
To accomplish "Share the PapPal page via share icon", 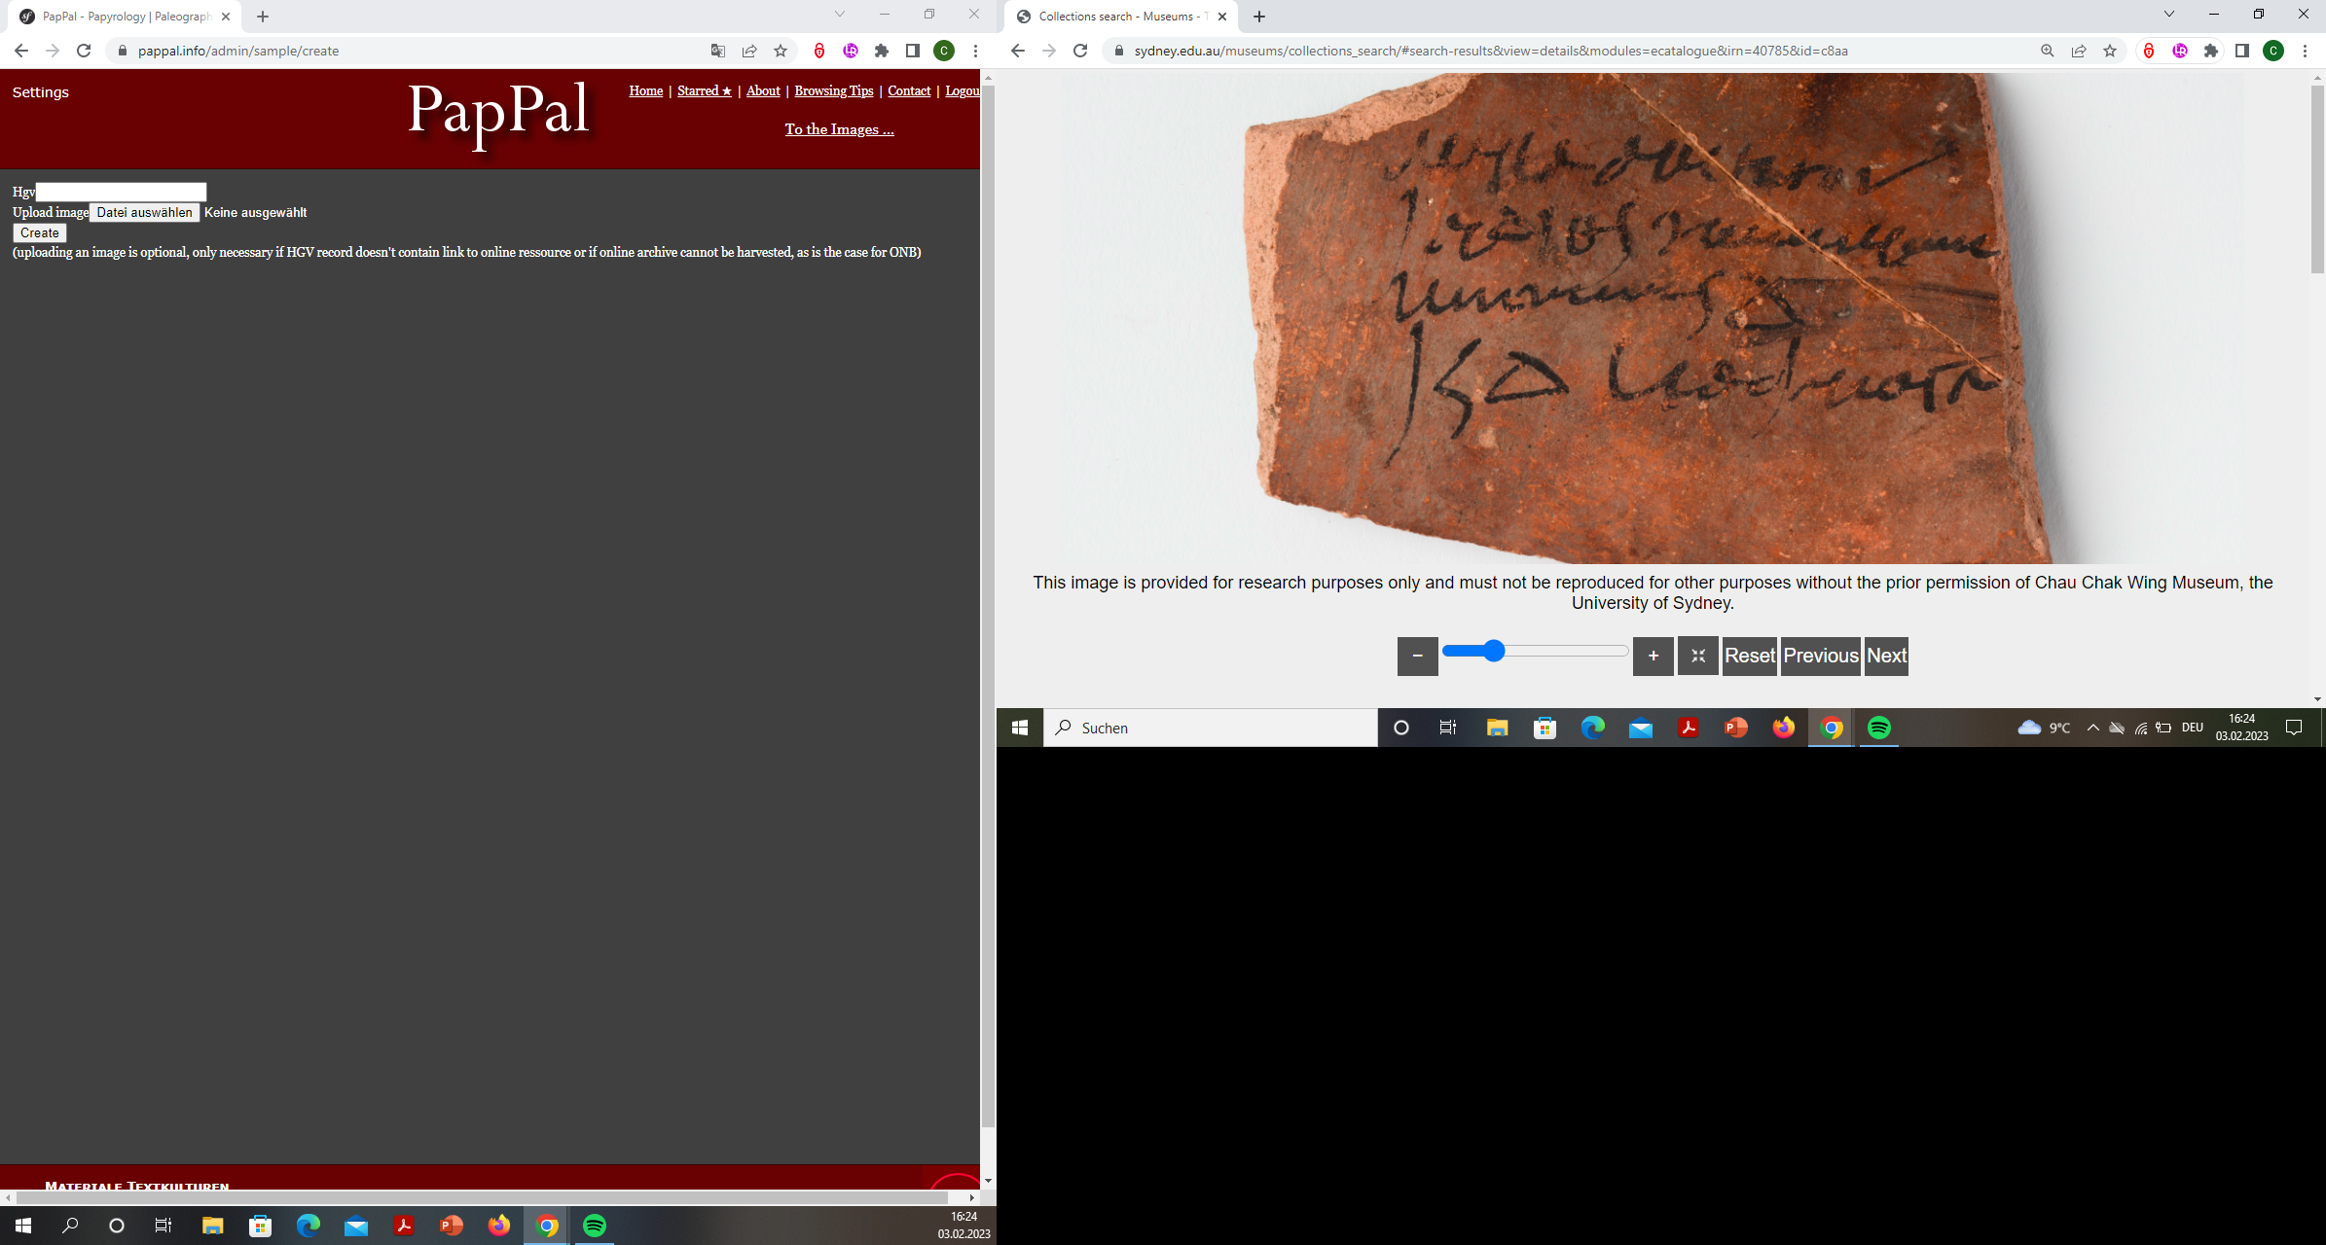I will pyautogui.click(x=749, y=51).
